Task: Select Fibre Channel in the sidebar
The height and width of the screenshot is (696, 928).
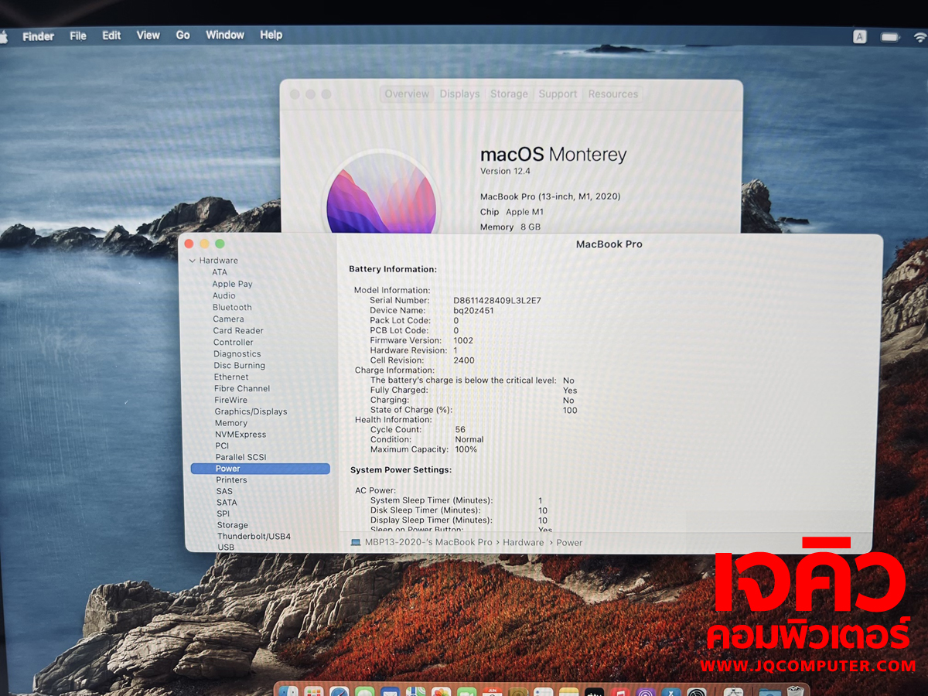Action: pyautogui.click(x=242, y=388)
